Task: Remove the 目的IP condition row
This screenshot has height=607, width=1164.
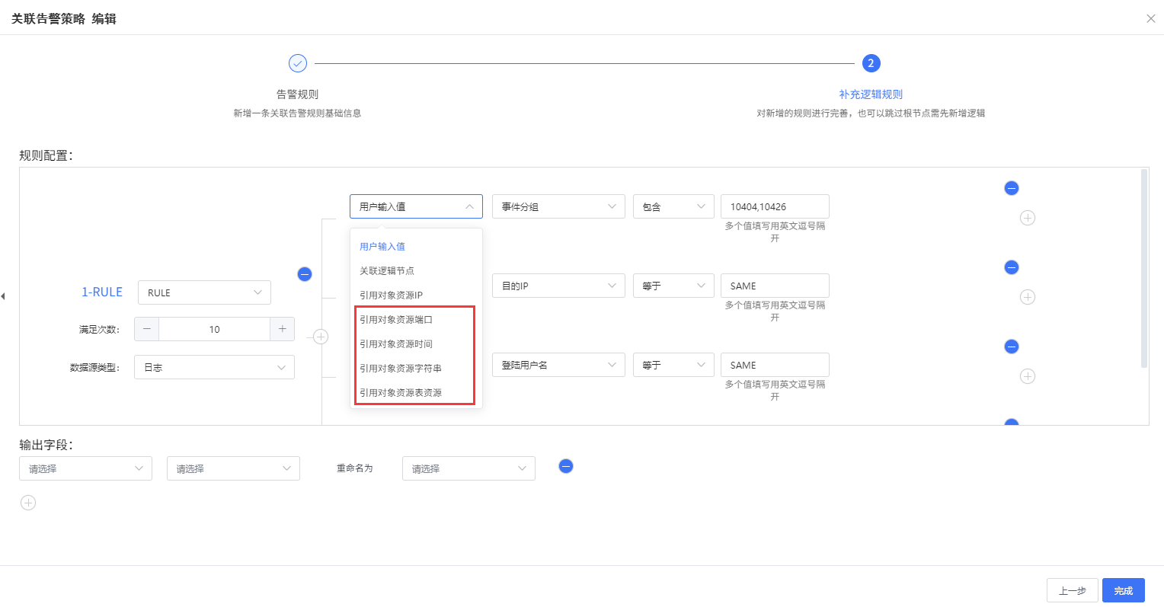Action: (1011, 267)
